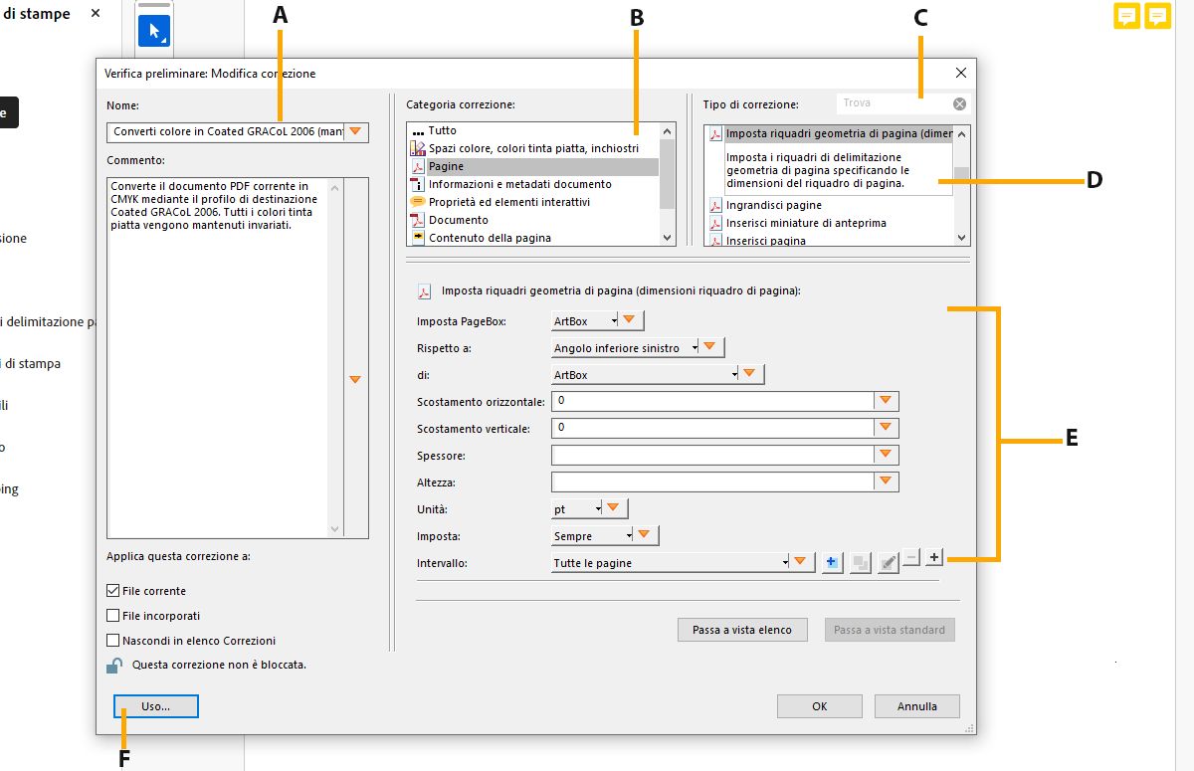Click into the Trova search box
This screenshot has width=1194, height=771.
pos(895,103)
